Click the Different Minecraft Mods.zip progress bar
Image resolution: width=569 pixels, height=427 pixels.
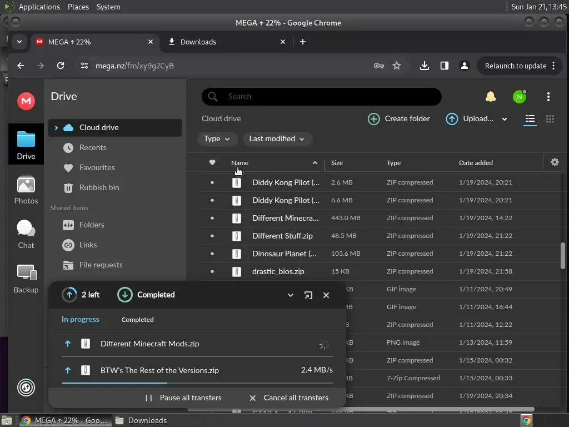pyautogui.click(x=197, y=356)
